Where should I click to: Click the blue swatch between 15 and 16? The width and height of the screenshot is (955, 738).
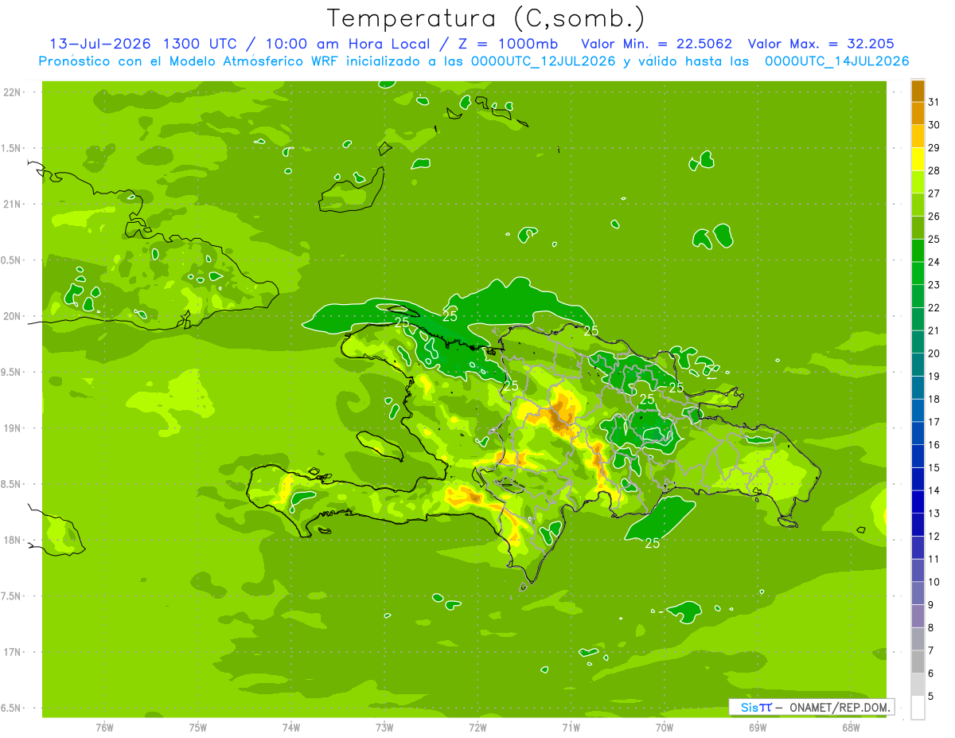pyautogui.click(x=918, y=456)
